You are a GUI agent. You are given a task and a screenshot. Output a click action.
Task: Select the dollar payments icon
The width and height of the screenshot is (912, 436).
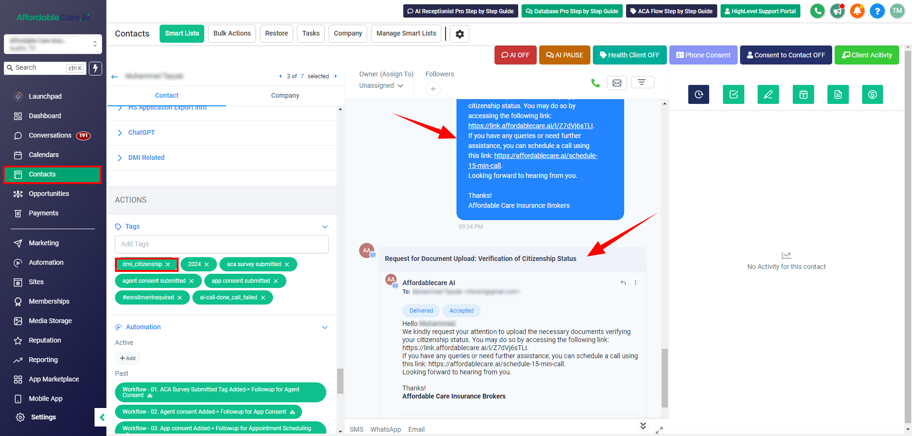pos(872,94)
